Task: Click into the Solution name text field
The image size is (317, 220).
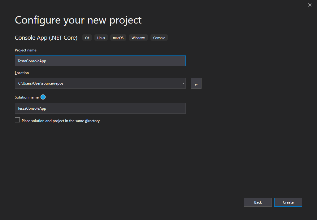Action: click(x=100, y=108)
